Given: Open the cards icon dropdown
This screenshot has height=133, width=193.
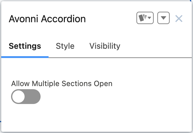Looking at the screenshot, I should coord(145,18).
